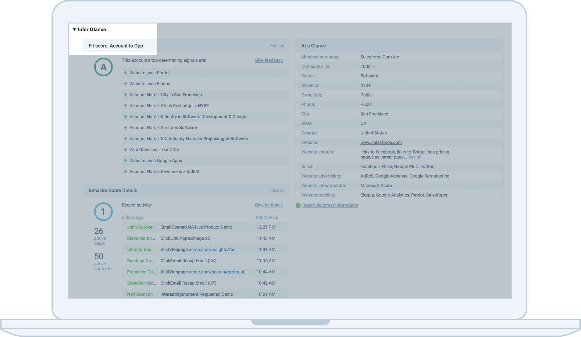The width and height of the screenshot is (581, 337).
Task: Open Francisco Ca... lead
Action: 141,272
